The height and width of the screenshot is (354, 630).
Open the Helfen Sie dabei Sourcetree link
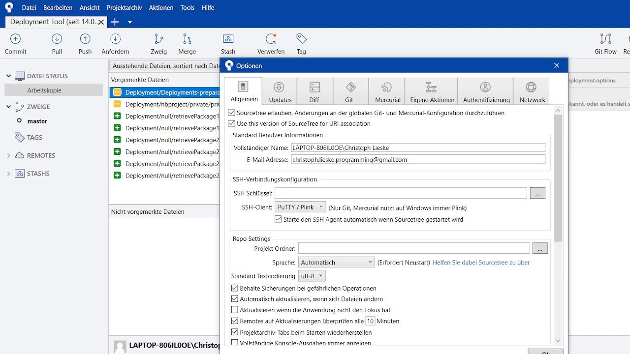(x=481, y=263)
